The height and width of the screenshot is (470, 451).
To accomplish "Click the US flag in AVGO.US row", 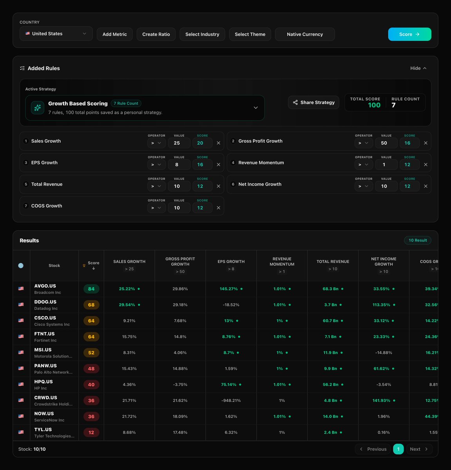I will (21, 289).
